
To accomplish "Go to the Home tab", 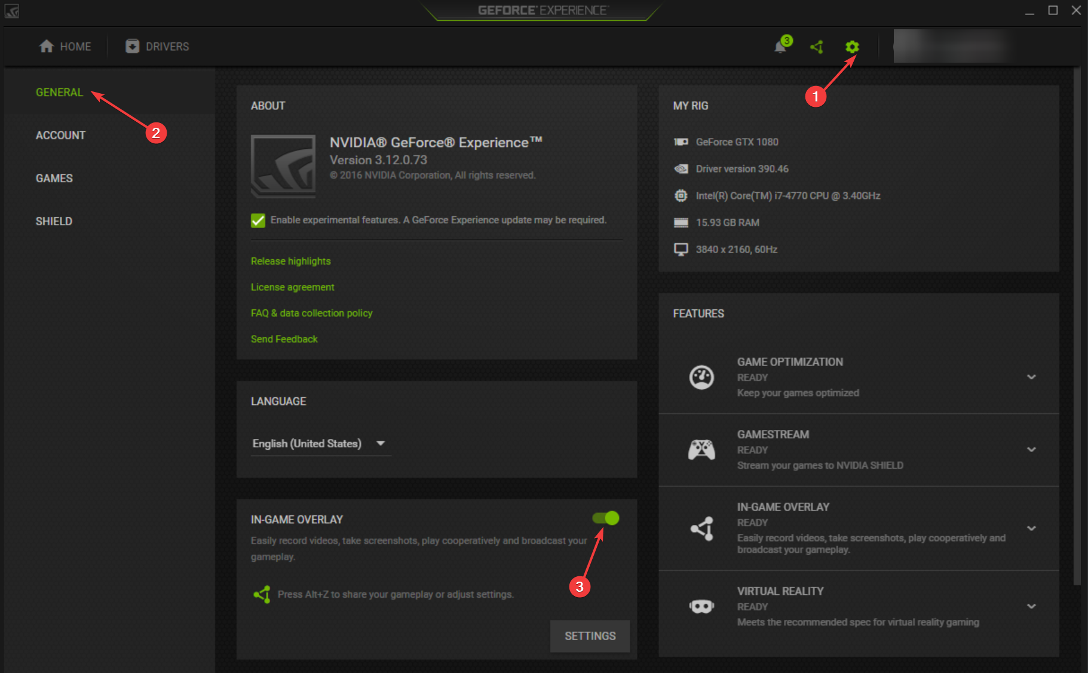I will [x=65, y=46].
